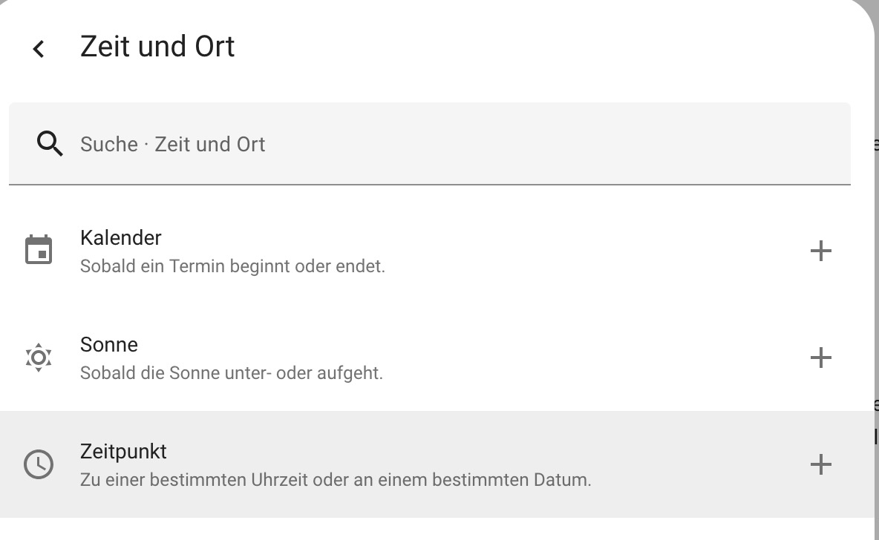Click the 'Zu einer bestimmten Uhrzeit' description
879x540 pixels.
[336, 479]
